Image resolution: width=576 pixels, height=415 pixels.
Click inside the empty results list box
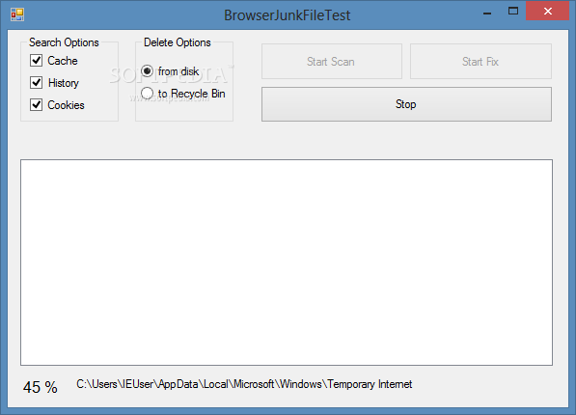287,263
